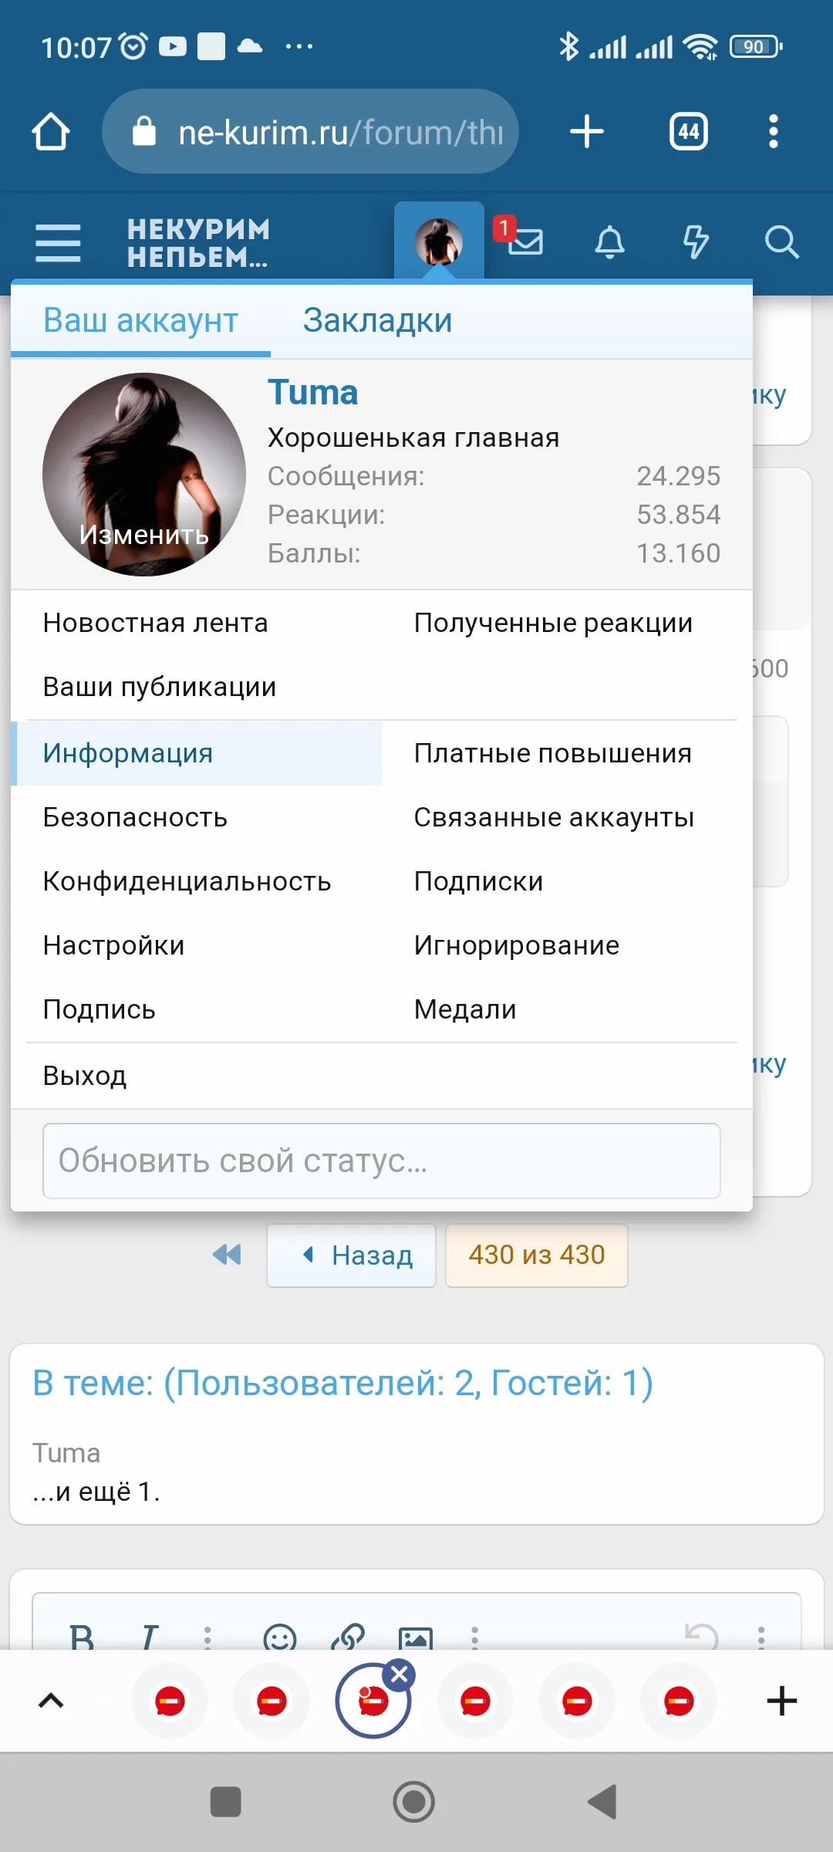The width and height of the screenshot is (833, 1852).
Task: Toggle italic in the editor toolbar
Action: 149,1636
